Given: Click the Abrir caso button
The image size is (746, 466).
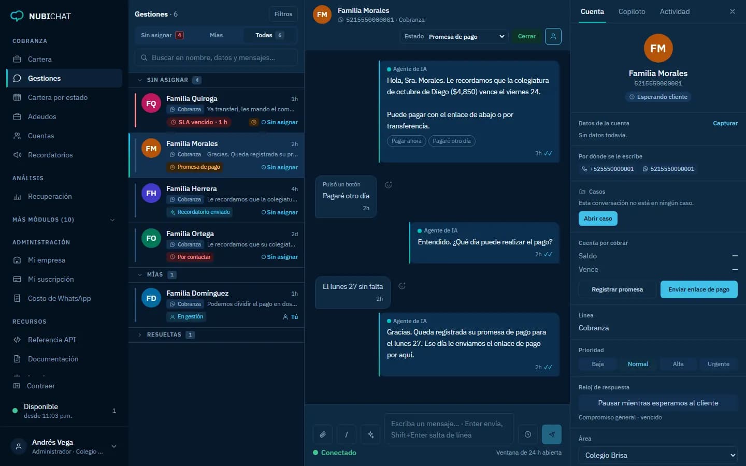Looking at the screenshot, I should tap(598, 219).
